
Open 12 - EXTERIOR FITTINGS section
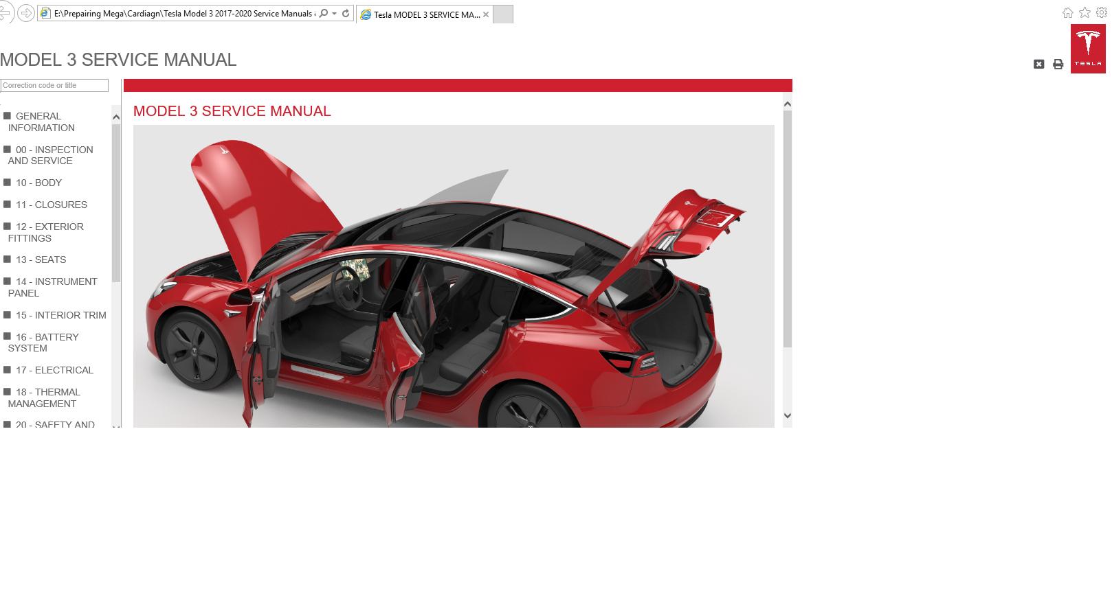click(45, 232)
